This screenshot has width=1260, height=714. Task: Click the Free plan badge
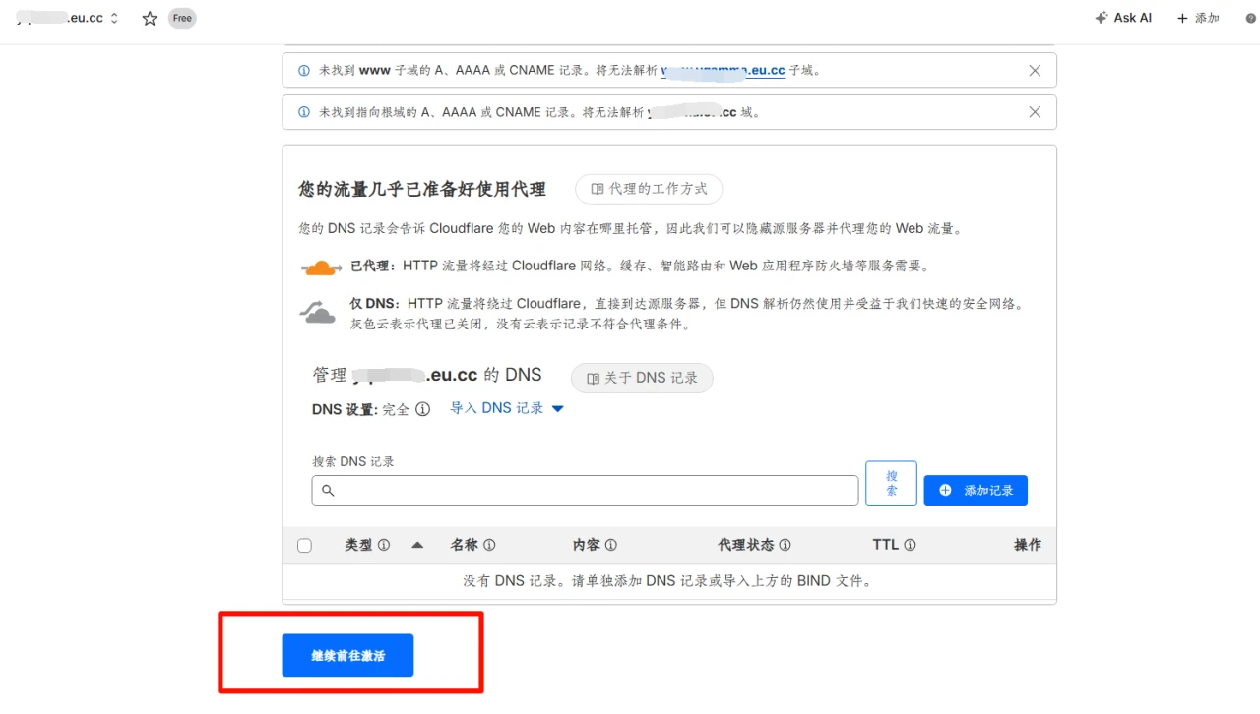pyautogui.click(x=182, y=19)
